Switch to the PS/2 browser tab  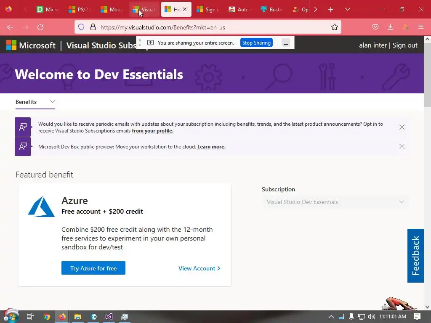[x=80, y=9]
